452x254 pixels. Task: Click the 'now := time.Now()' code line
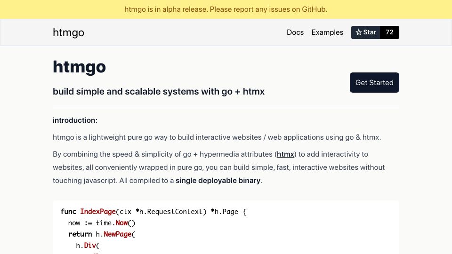point(102,223)
